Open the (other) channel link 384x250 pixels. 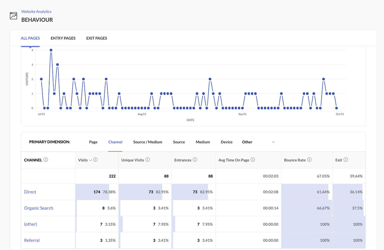(30, 224)
